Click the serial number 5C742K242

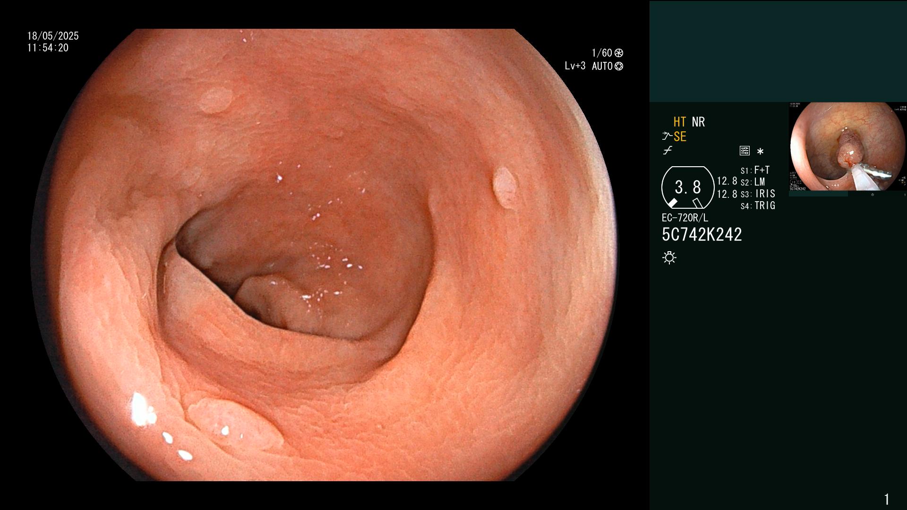click(x=702, y=235)
